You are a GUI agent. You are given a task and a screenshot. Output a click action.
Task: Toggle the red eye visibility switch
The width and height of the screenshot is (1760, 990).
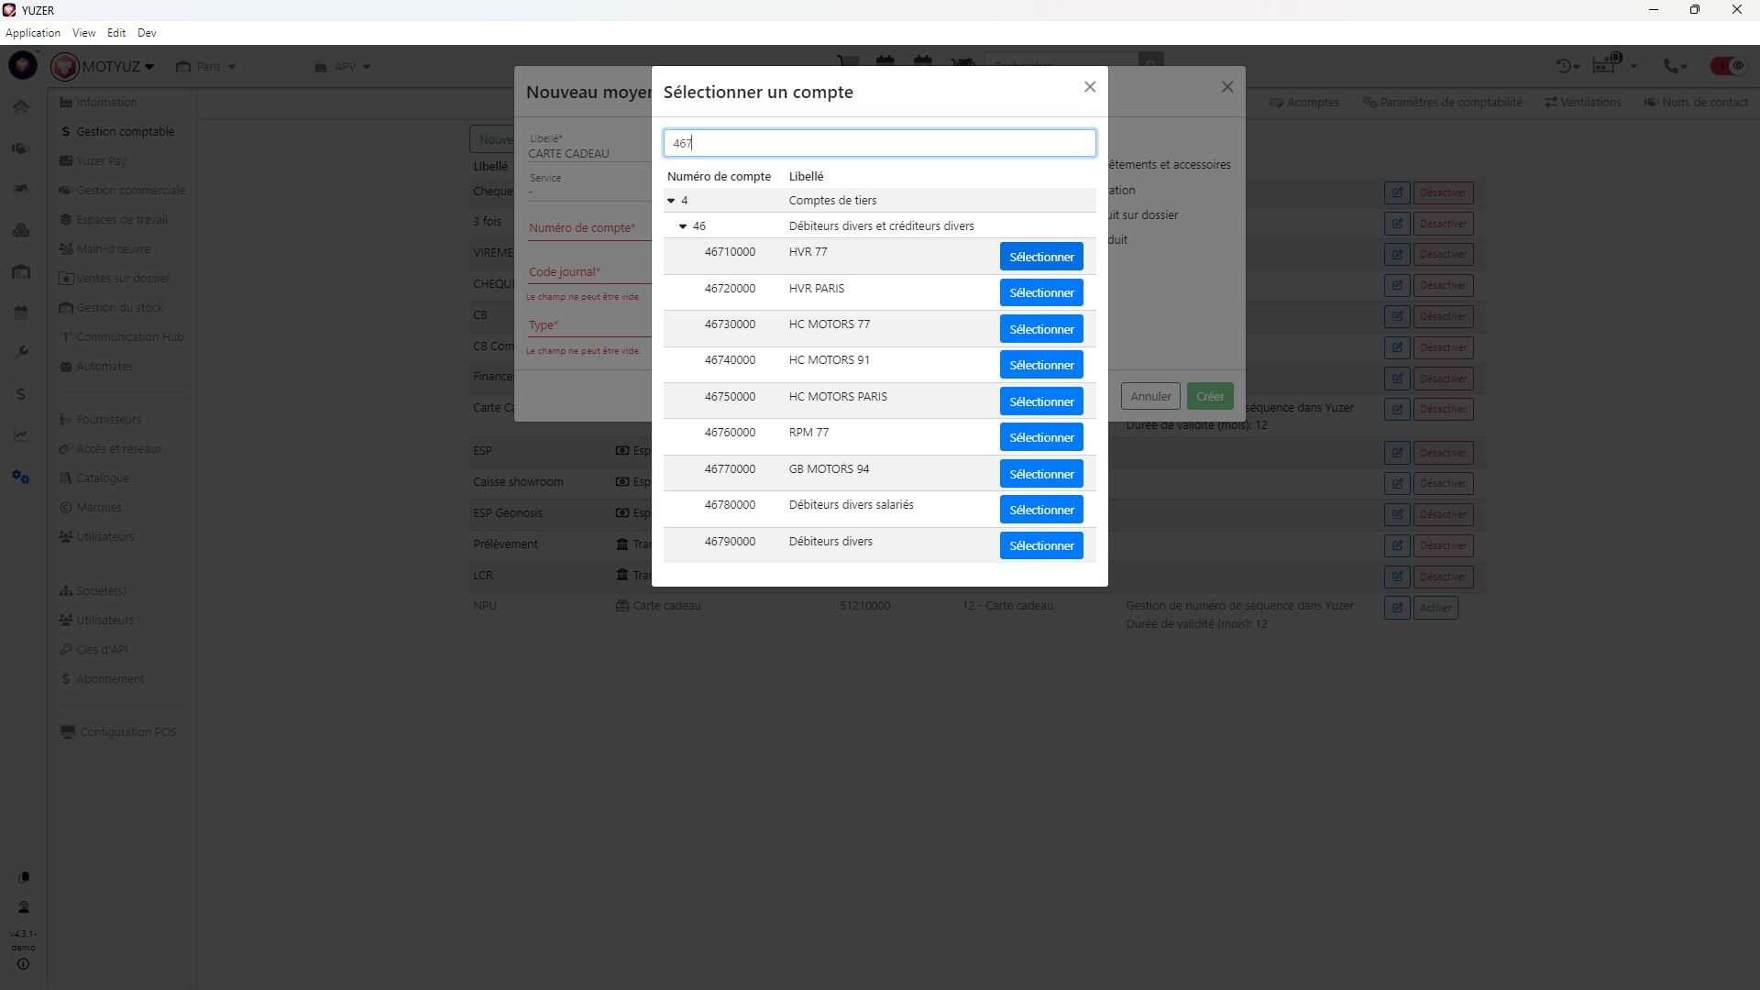click(x=1728, y=66)
